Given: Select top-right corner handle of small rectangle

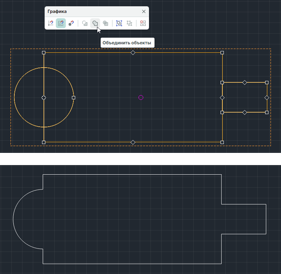Looking at the screenshot, I should [267, 82].
